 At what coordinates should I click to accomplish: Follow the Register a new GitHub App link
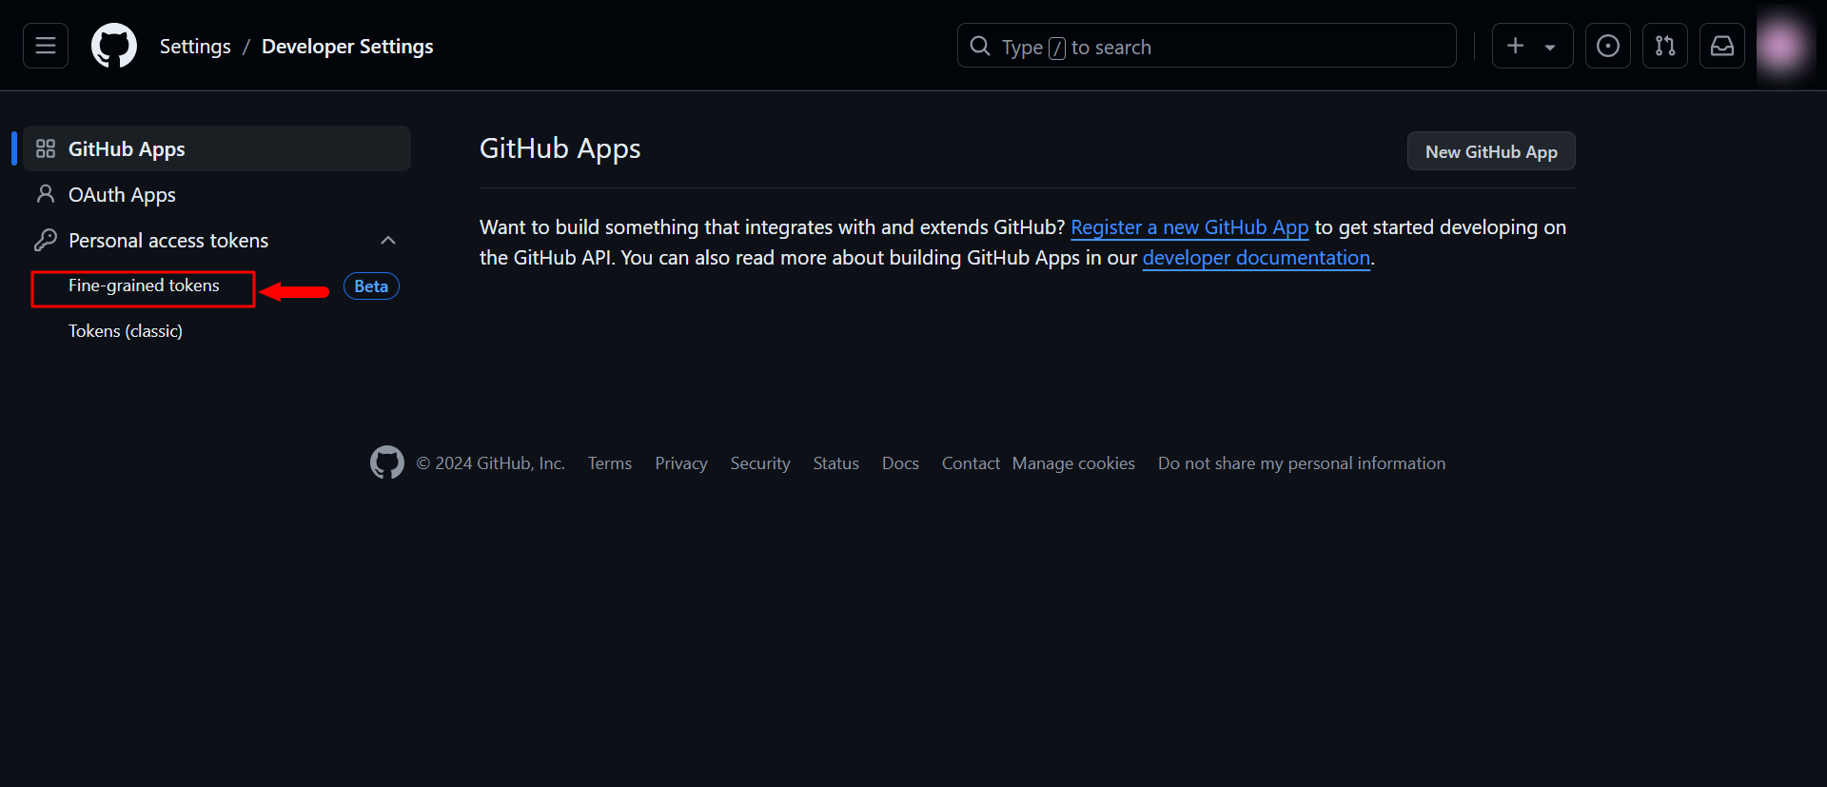[x=1189, y=227]
